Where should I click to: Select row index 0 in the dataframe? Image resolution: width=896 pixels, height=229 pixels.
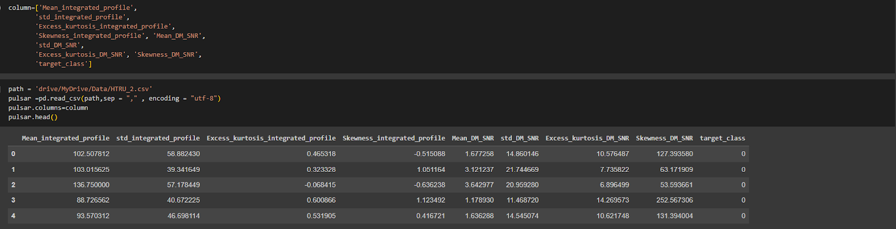[x=13, y=154]
